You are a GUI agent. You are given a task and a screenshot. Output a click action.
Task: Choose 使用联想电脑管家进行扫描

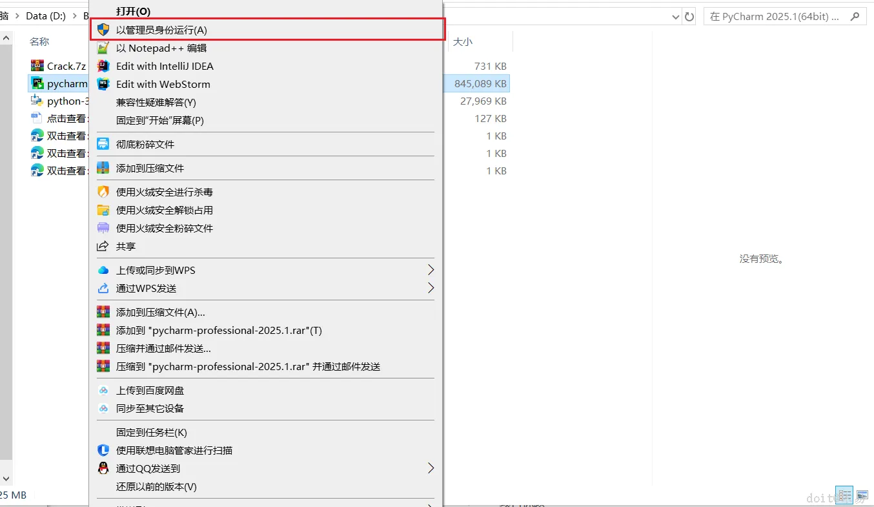(x=266, y=450)
